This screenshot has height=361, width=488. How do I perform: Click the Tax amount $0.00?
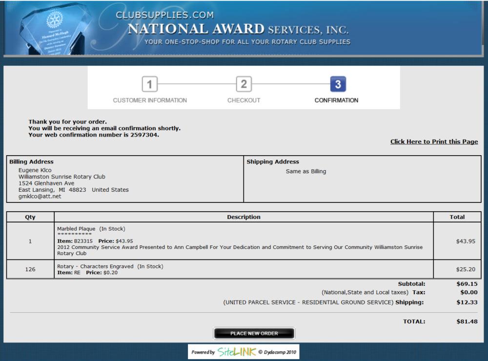click(468, 292)
